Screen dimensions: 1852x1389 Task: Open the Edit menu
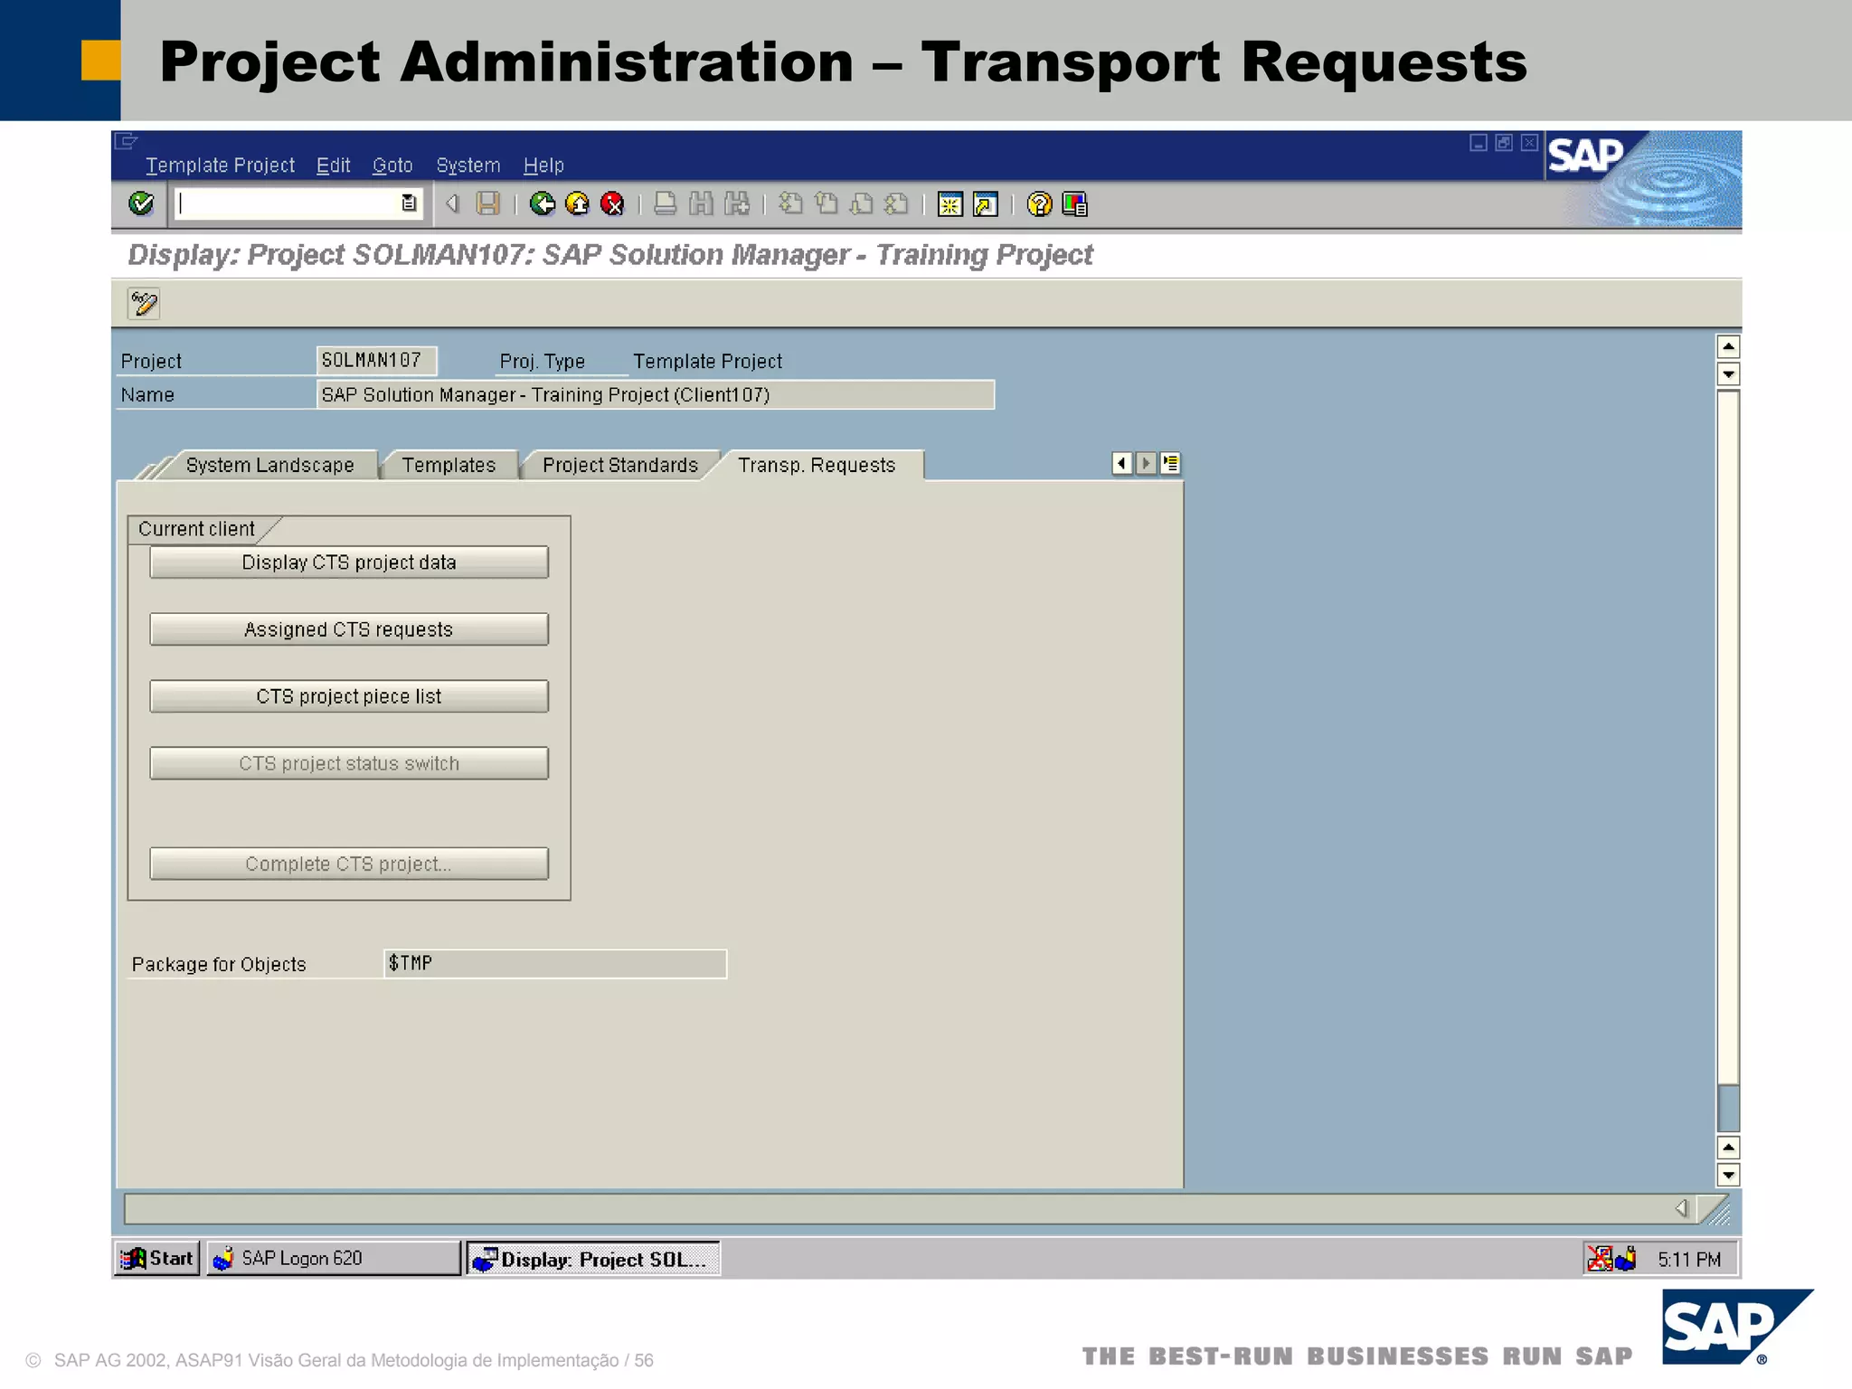[333, 165]
